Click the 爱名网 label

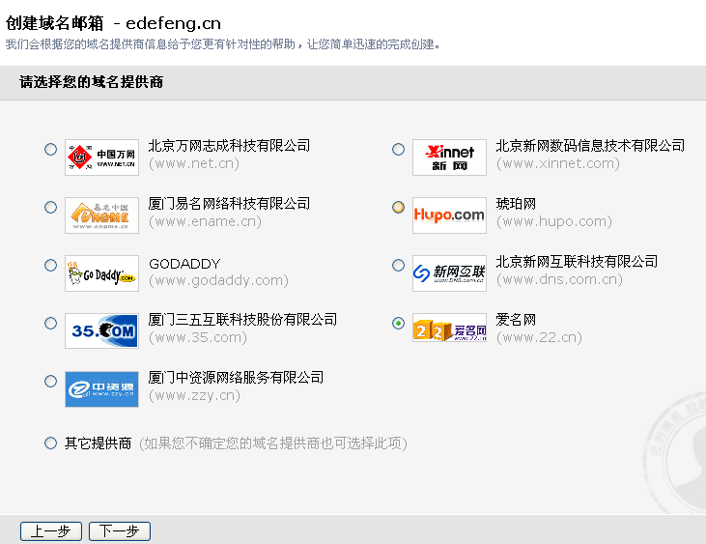click(516, 319)
